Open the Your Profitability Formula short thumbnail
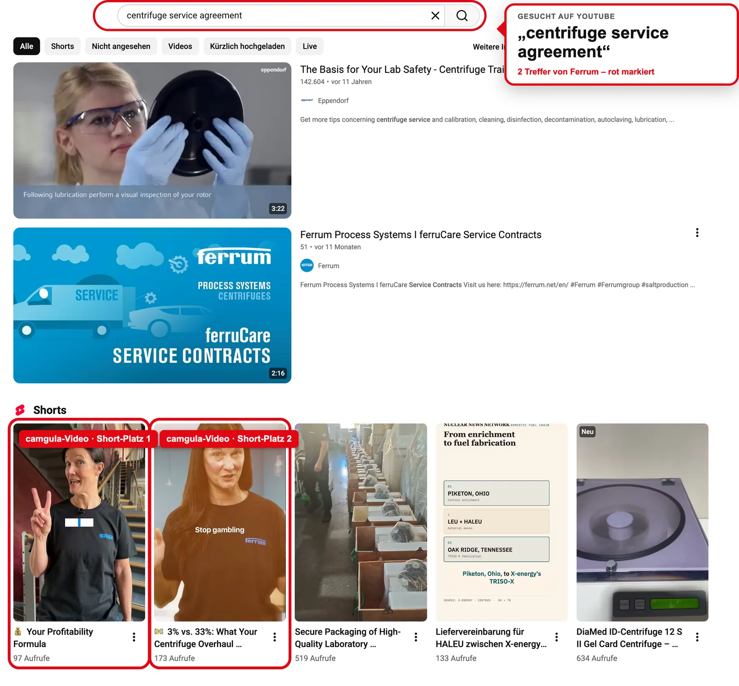The height and width of the screenshot is (686, 739). 79,522
